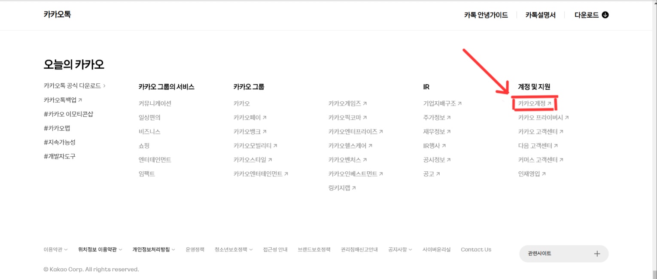Open 커뮤니케이션 service category
Screen dimensions: 657x279
[155, 103]
